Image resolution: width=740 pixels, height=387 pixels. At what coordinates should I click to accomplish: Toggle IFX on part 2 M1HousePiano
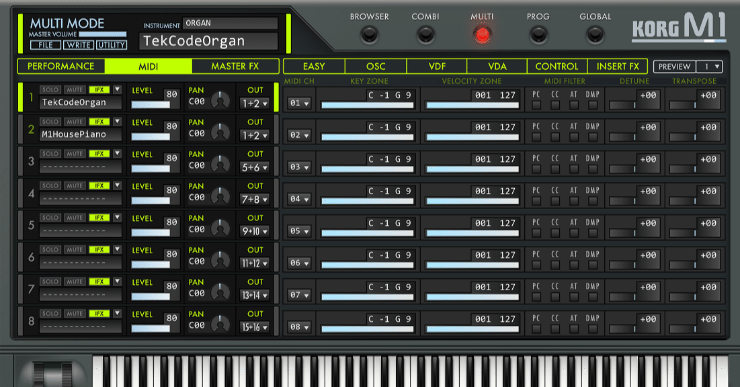pos(99,122)
